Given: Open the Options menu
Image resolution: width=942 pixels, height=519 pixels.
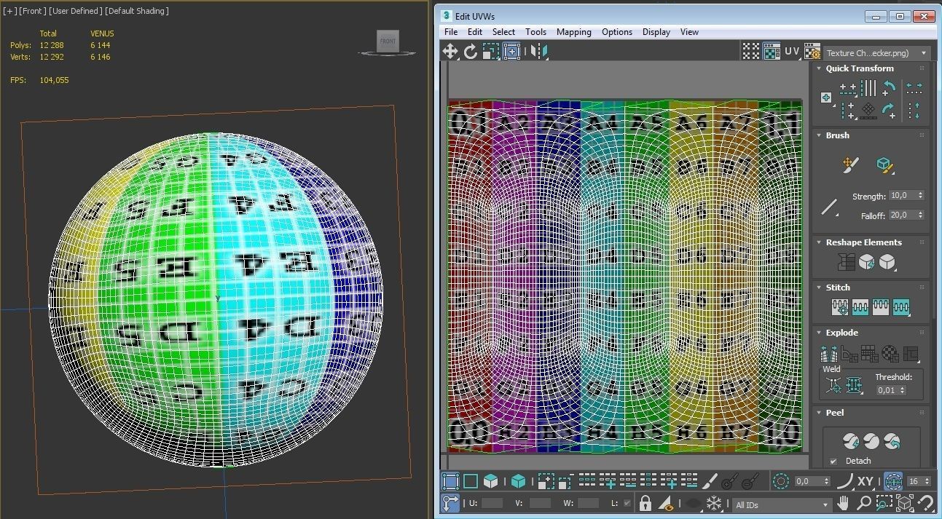Looking at the screenshot, I should 617,32.
